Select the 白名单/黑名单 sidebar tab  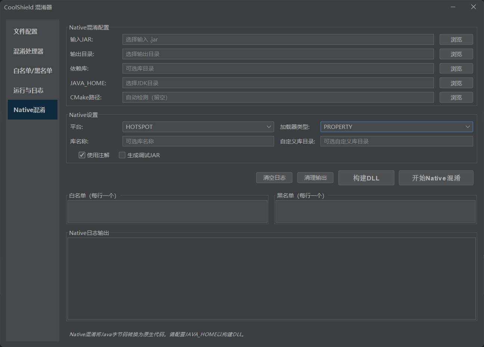click(x=32, y=71)
